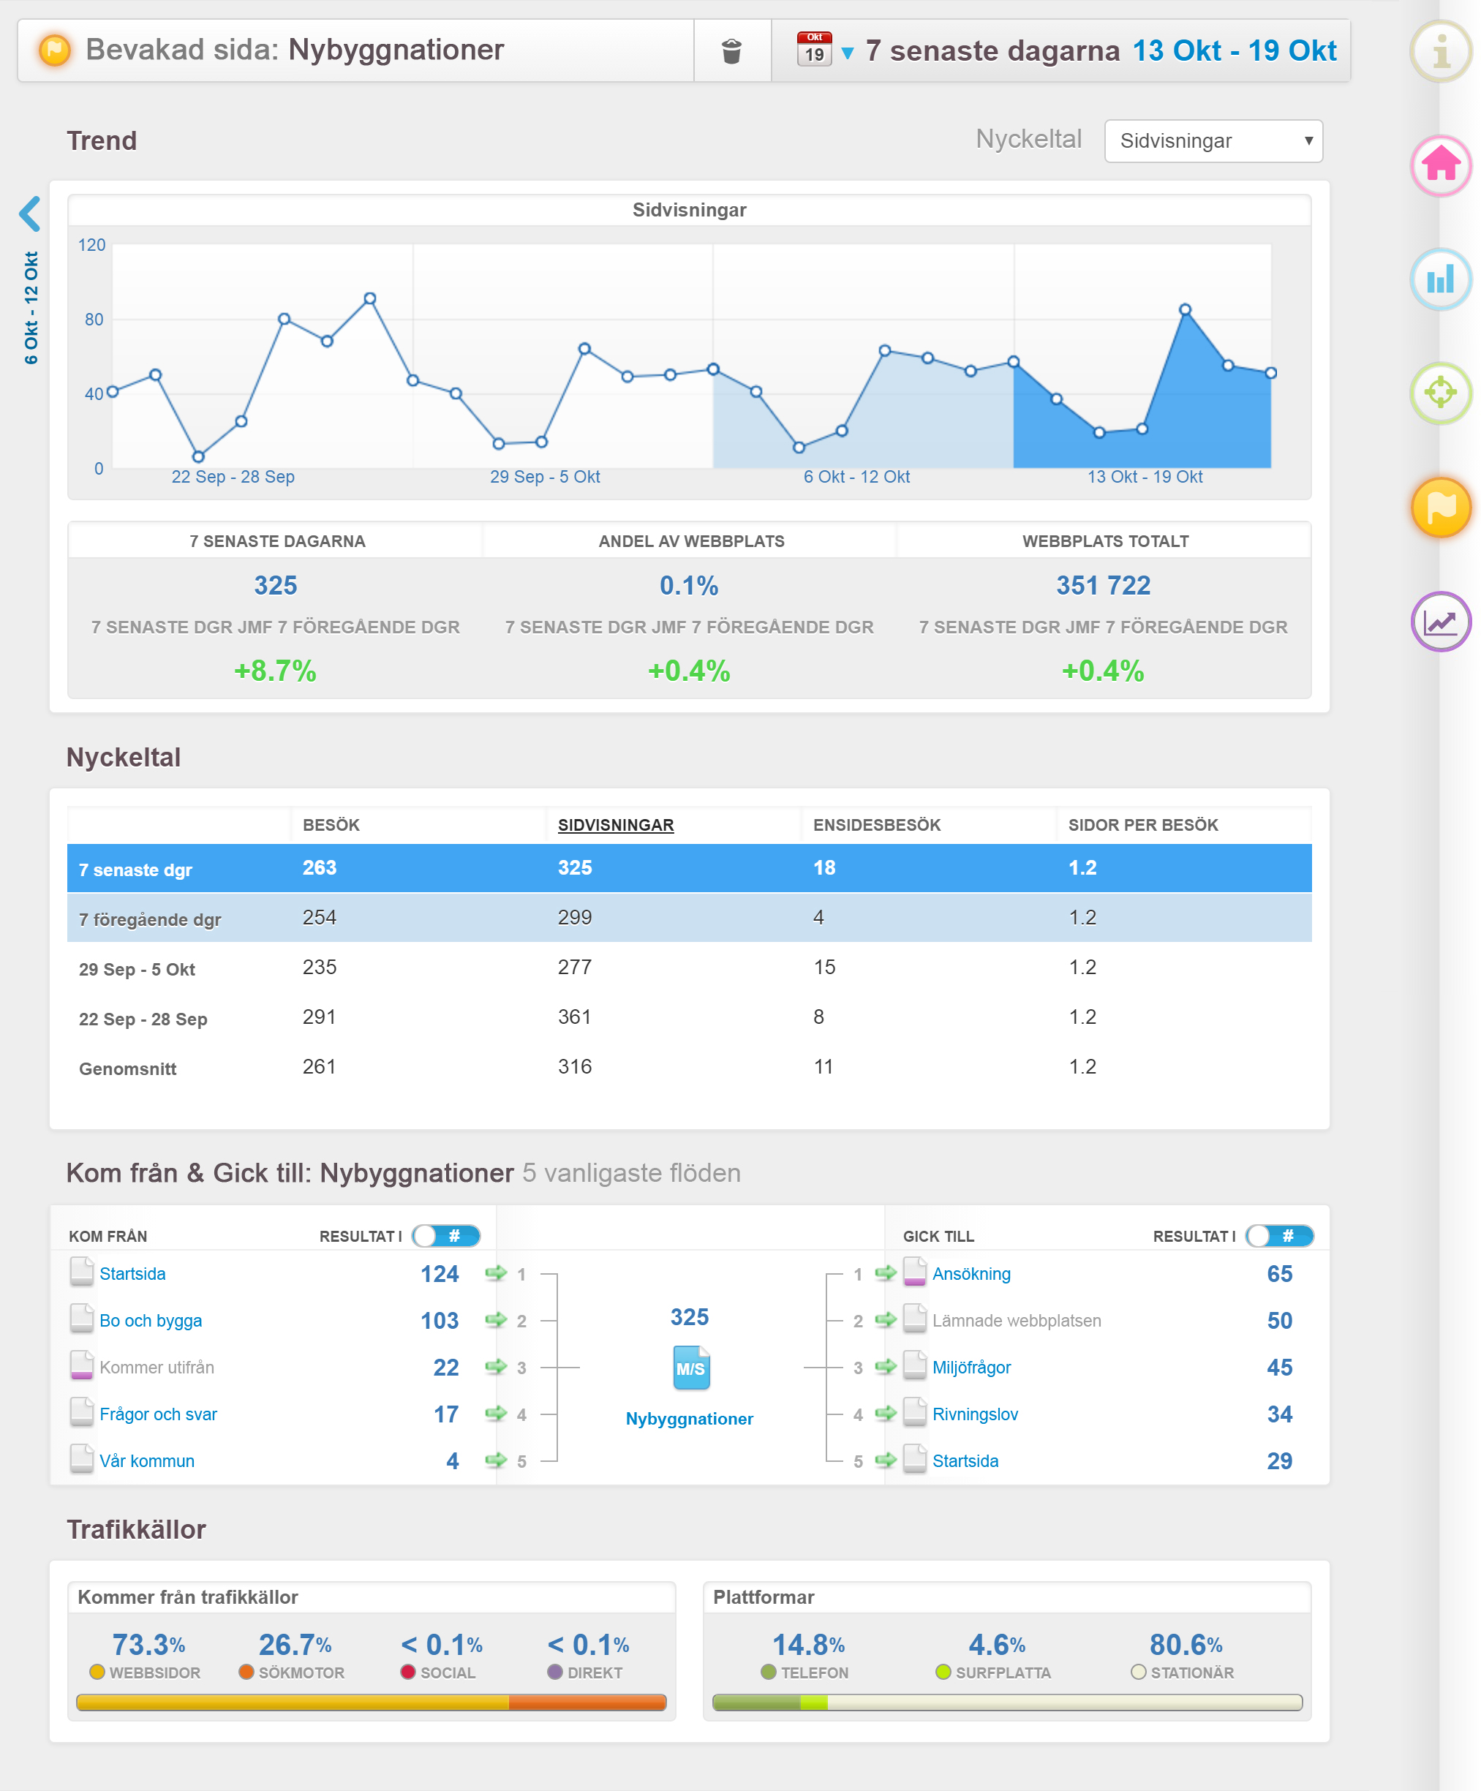Open the Ansökning link
Screen dimensions: 1481x1791
tap(971, 1273)
